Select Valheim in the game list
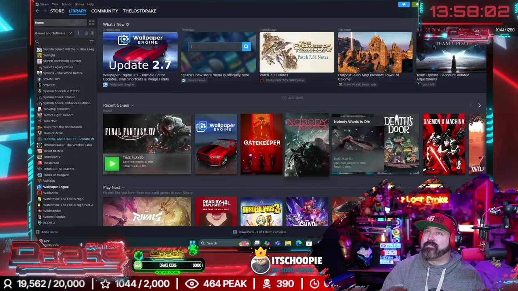This screenshot has width=518, height=291. [49, 181]
